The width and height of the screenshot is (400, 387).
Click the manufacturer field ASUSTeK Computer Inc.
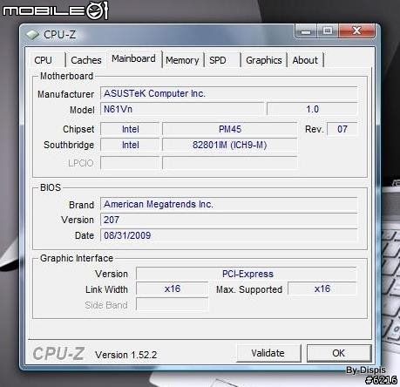229,93
